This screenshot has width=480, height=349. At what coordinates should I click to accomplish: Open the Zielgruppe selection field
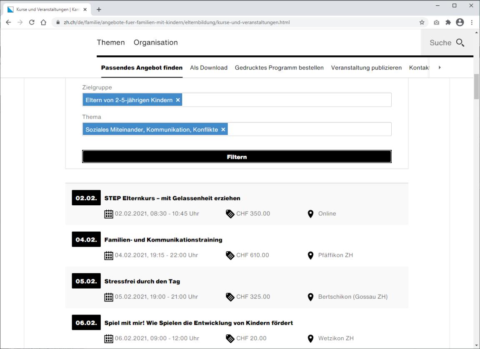(x=286, y=100)
